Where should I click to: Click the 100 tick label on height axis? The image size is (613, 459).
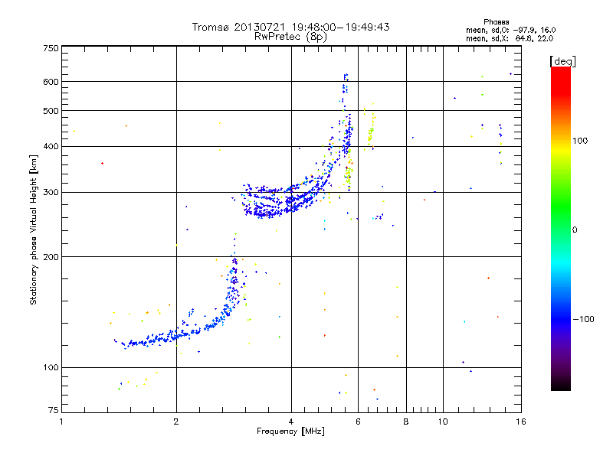51,368
